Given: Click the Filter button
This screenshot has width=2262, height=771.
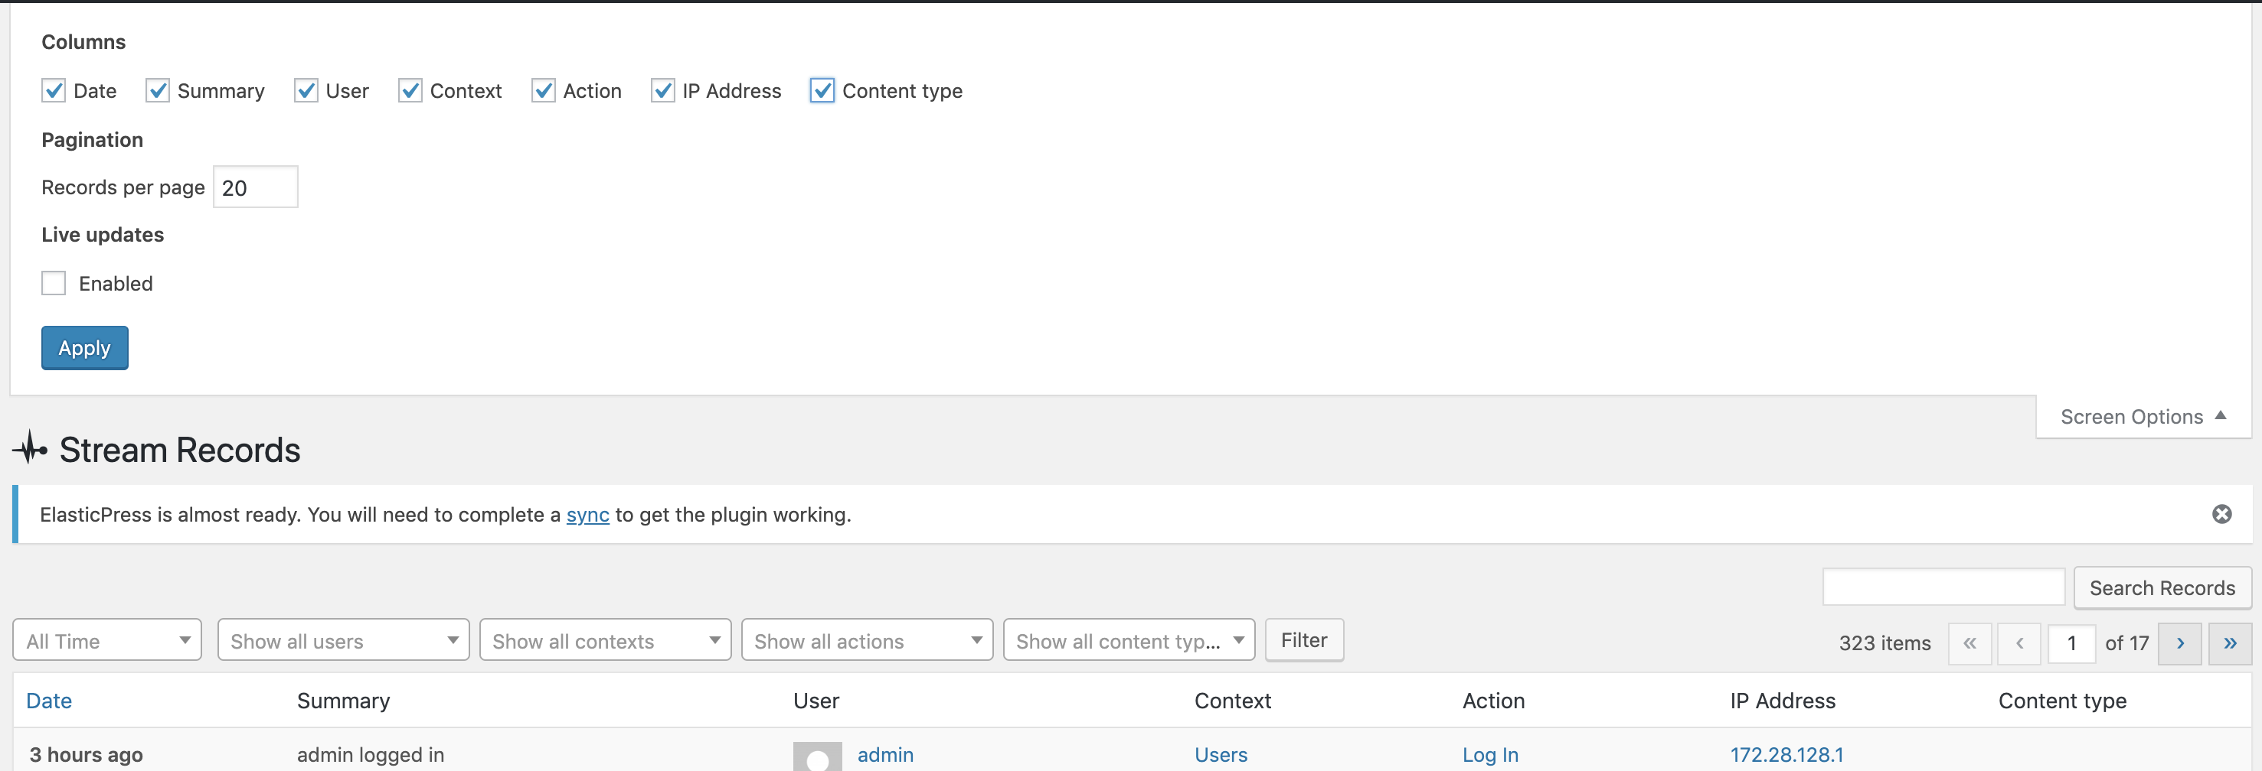Looking at the screenshot, I should tap(1304, 640).
